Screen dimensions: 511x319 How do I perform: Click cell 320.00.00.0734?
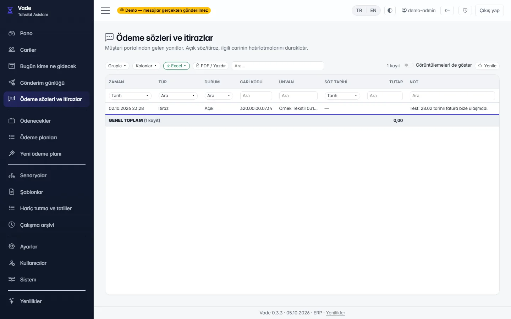(256, 108)
